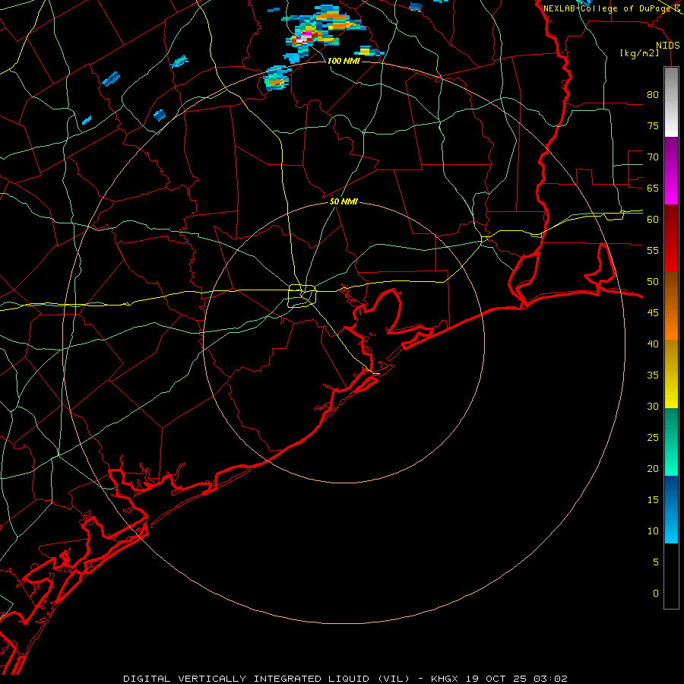
Task: Select the "65" value on the color scale
Action: 653,188
